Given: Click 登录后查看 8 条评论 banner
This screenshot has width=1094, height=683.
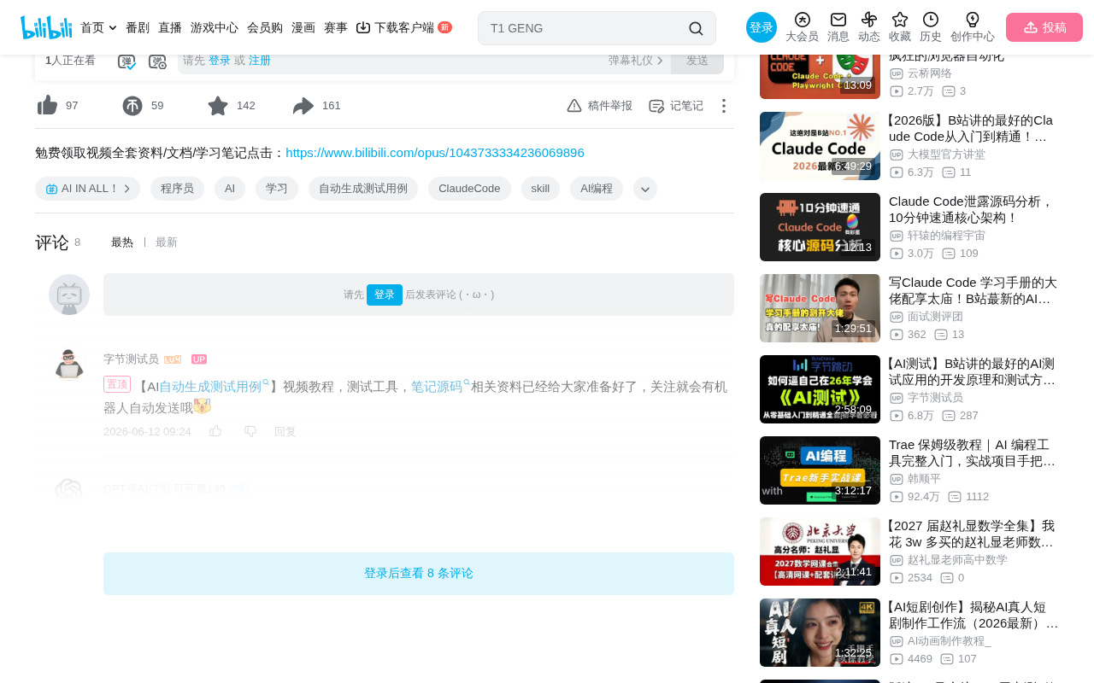Looking at the screenshot, I should point(419,574).
